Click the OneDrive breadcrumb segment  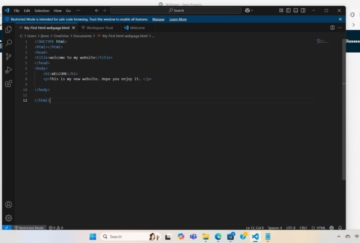(x=61, y=36)
